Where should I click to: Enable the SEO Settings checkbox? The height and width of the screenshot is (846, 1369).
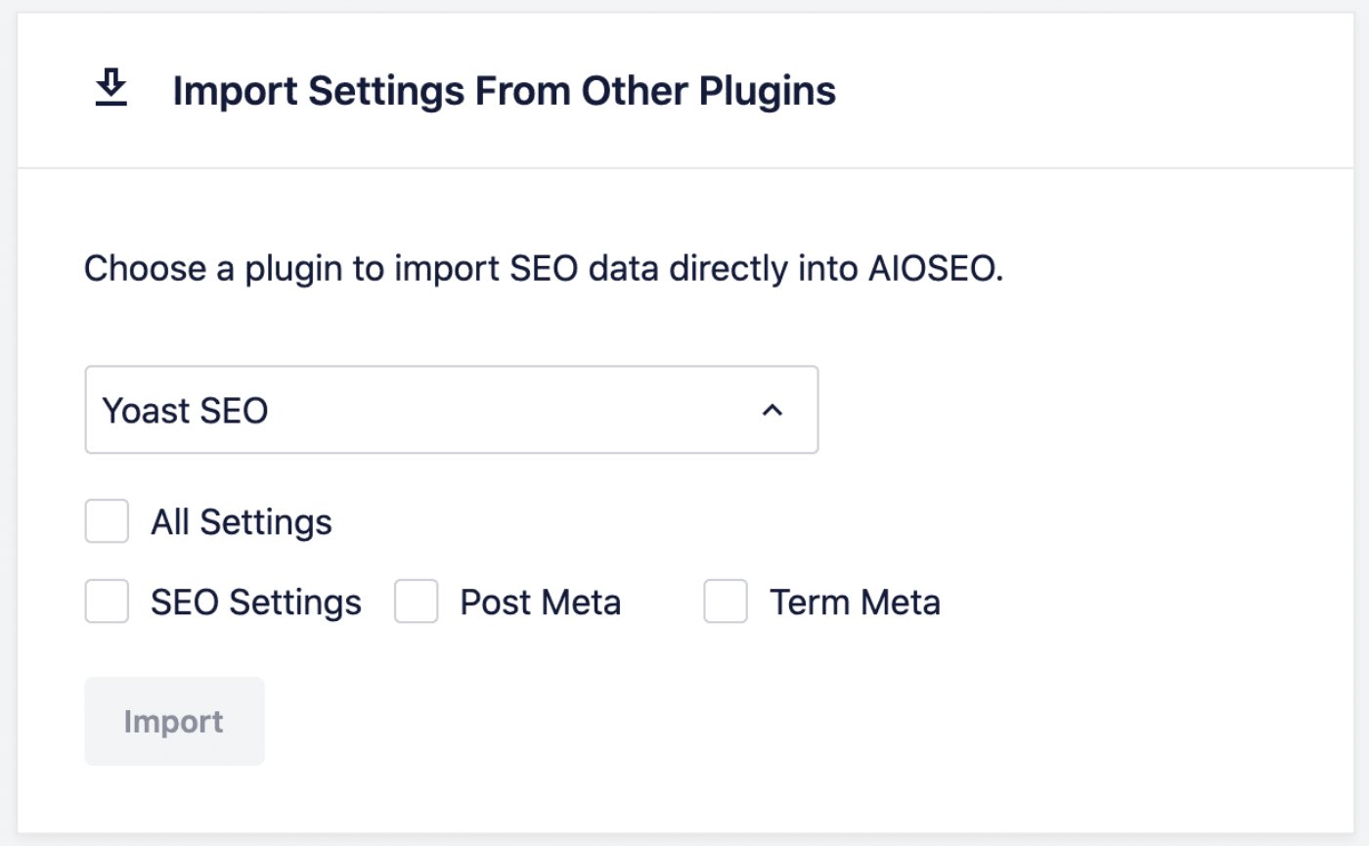[107, 601]
